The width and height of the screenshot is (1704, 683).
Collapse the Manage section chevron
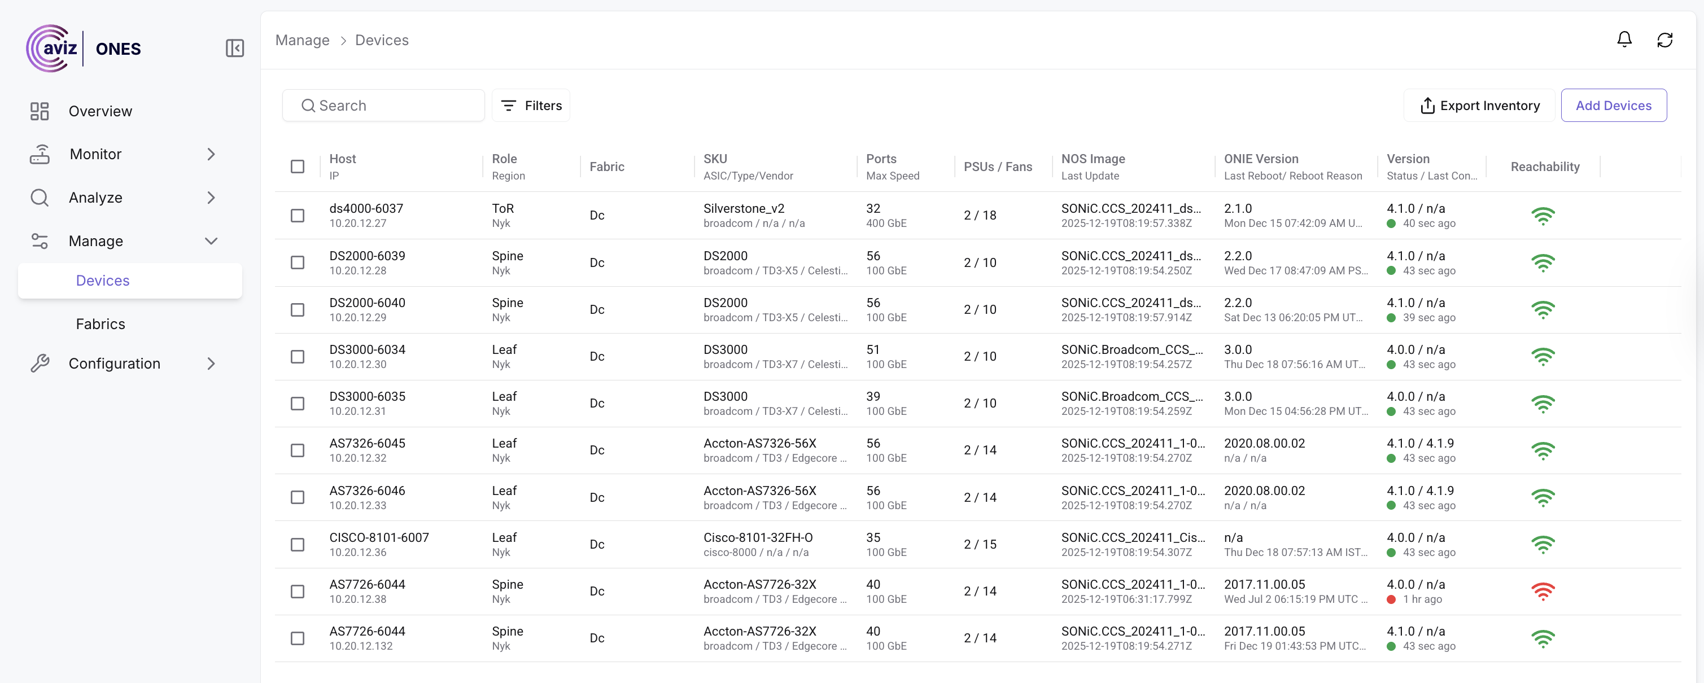(211, 242)
